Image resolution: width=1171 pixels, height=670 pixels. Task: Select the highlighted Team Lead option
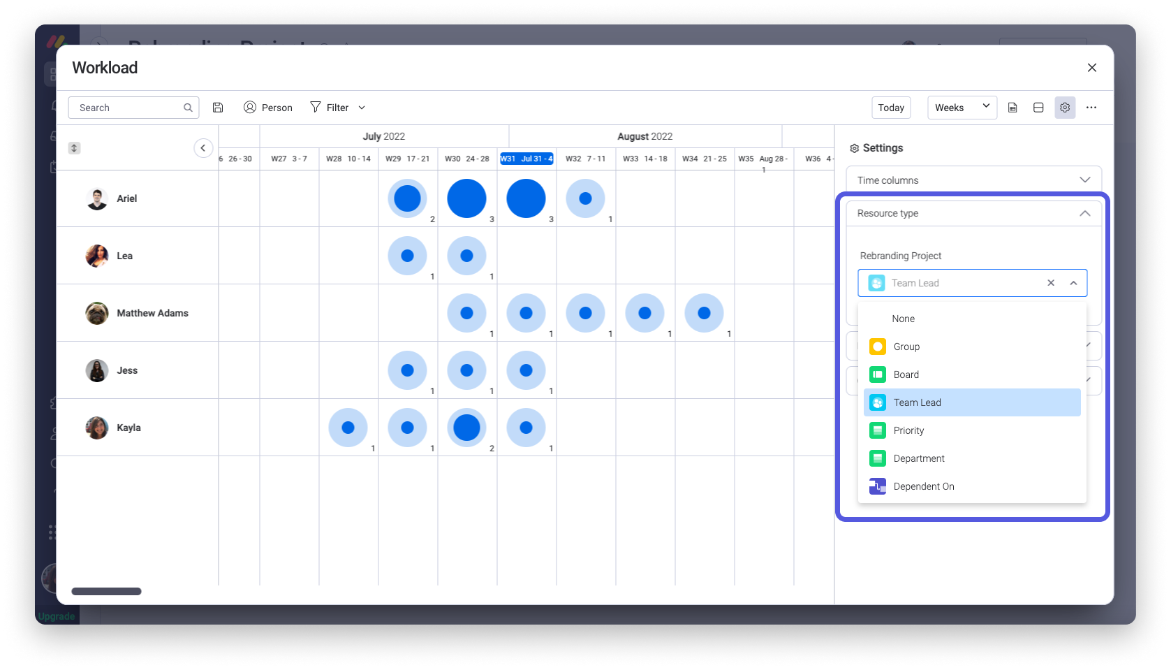(972, 402)
